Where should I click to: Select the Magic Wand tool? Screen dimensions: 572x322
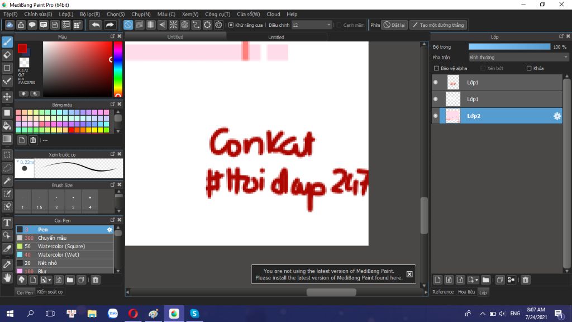coord(7,181)
